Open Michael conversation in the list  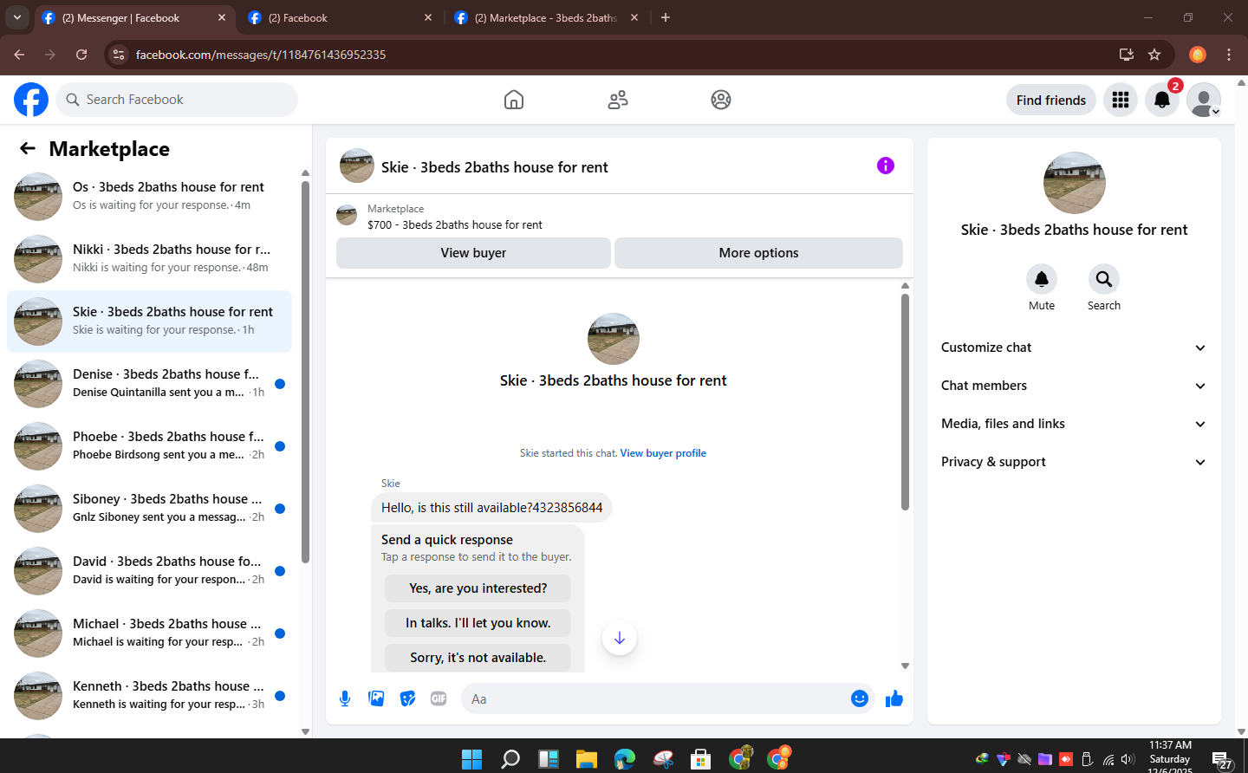(149, 633)
